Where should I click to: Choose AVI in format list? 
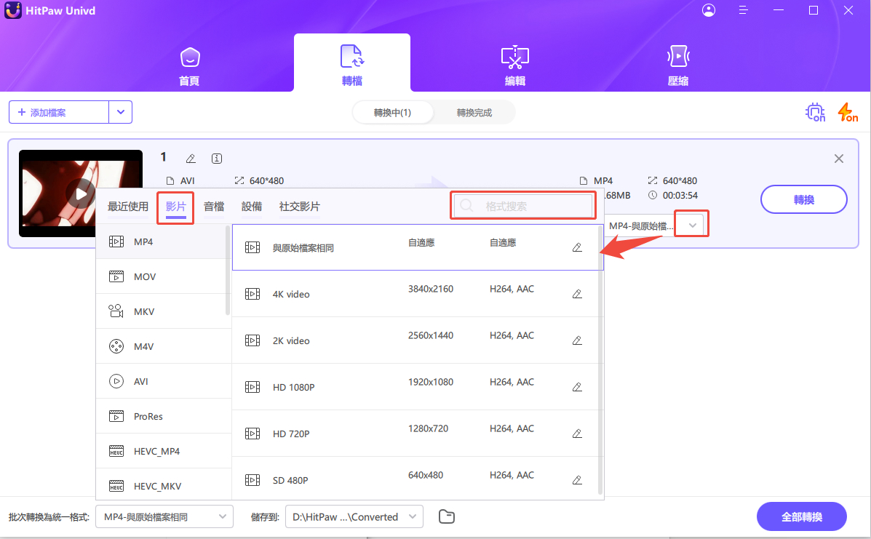[x=163, y=381]
